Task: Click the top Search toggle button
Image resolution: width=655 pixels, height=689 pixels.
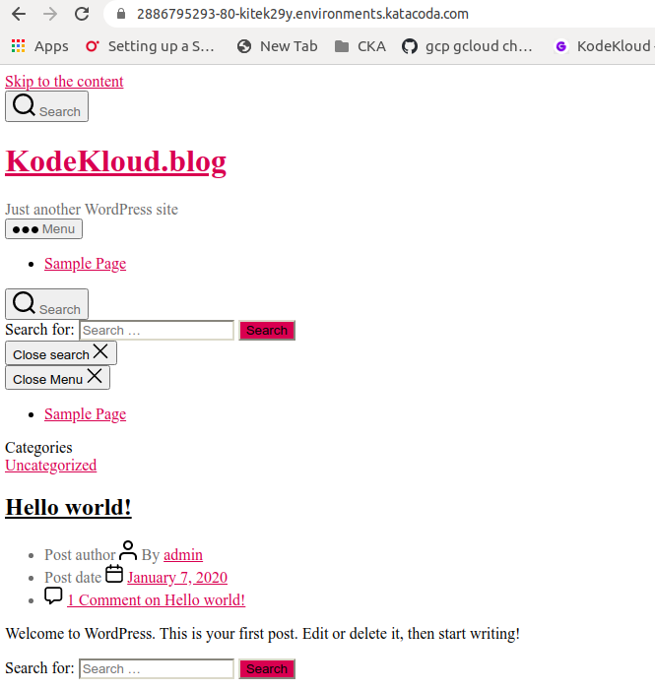Action: coord(46,106)
